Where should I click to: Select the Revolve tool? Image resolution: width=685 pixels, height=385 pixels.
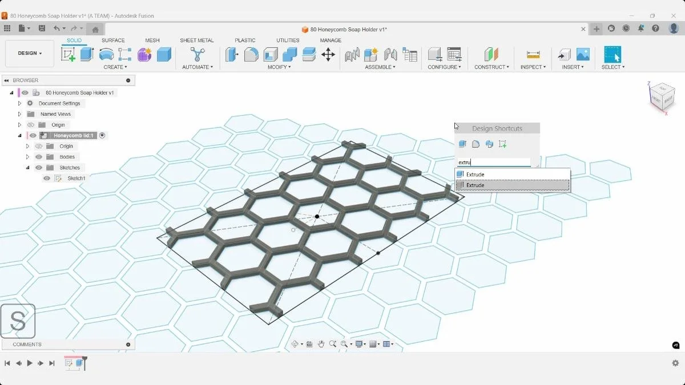[x=106, y=54]
